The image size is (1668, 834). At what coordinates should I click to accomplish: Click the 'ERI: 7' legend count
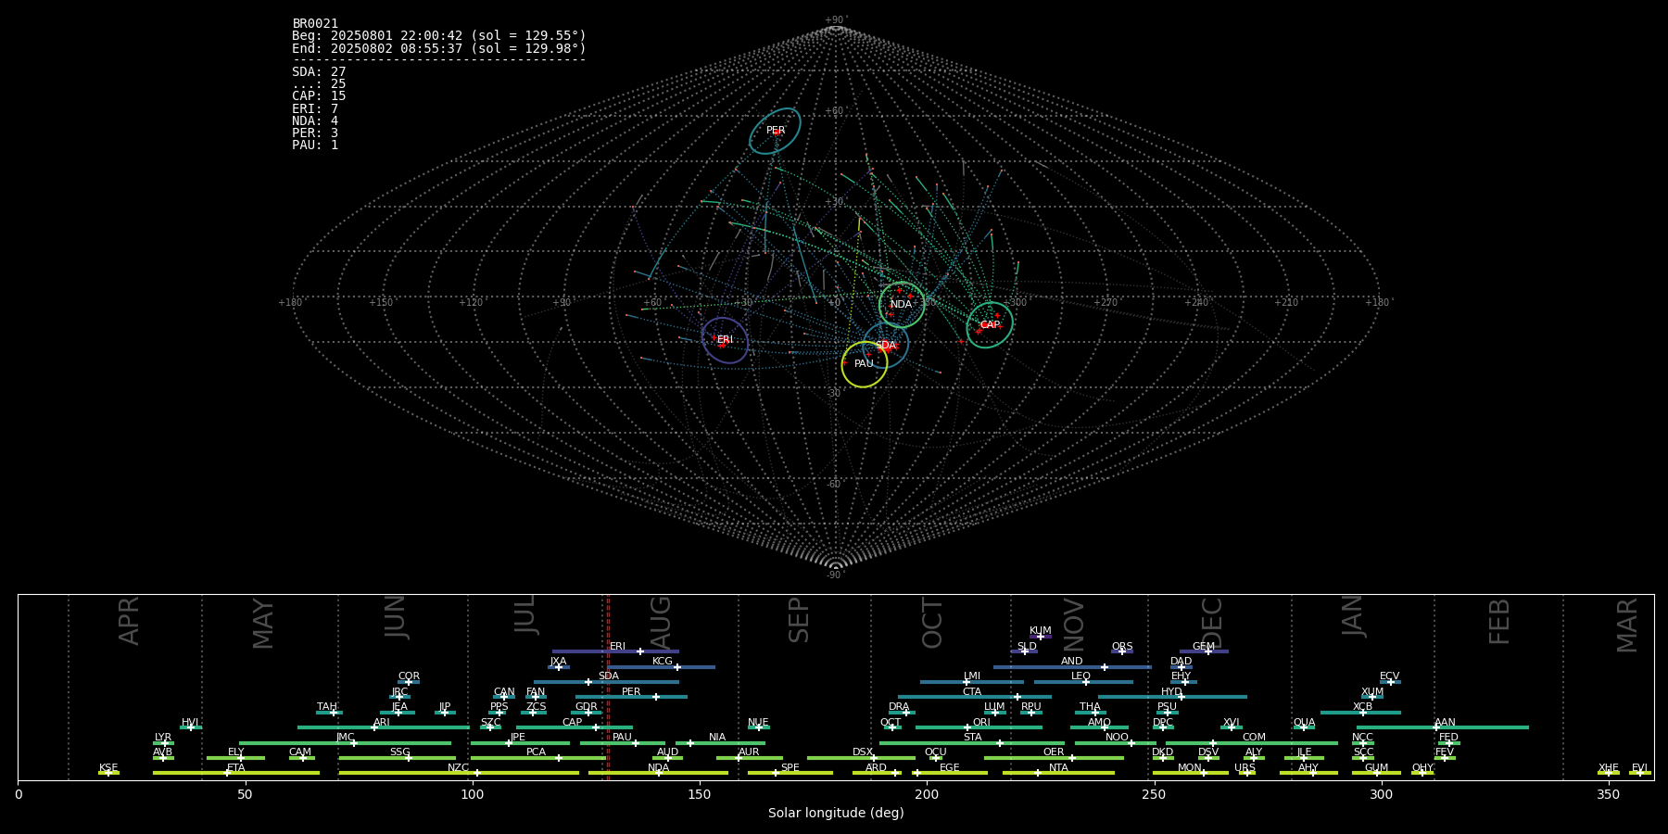(315, 109)
